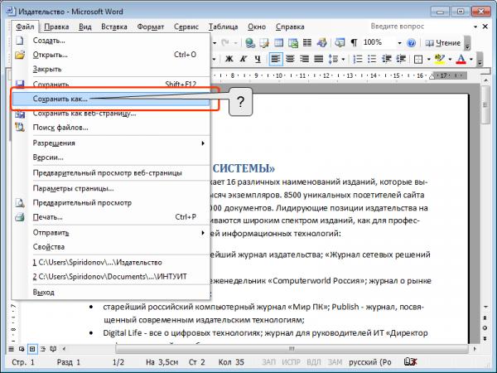Click the blue Help question mark icon
Image resolution: width=497 pixels, height=373 pixels.
411,43
